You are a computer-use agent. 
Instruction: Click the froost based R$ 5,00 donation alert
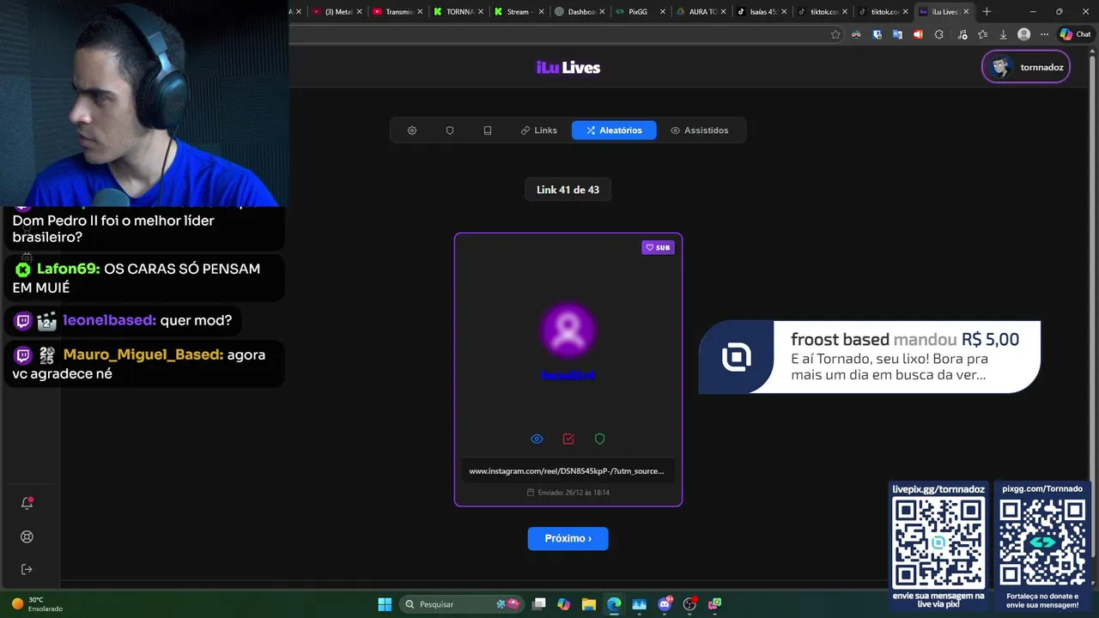869,357
